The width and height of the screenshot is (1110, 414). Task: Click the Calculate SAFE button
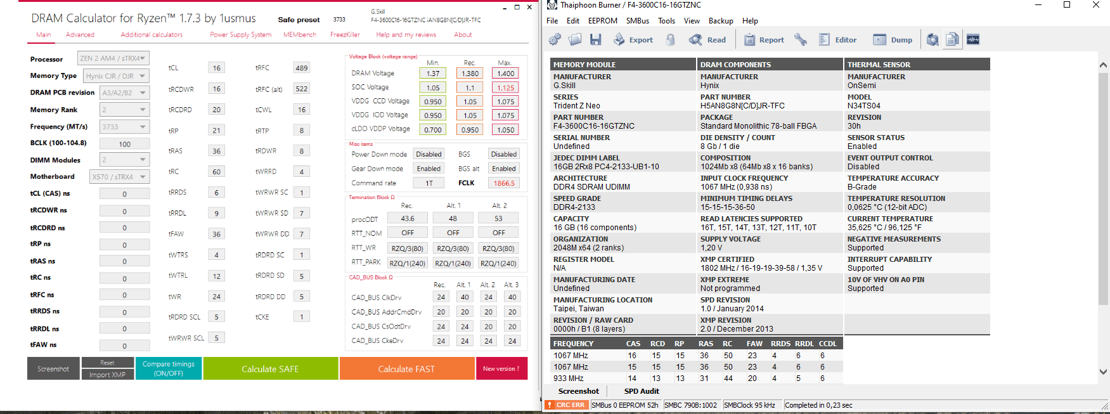click(271, 368)
